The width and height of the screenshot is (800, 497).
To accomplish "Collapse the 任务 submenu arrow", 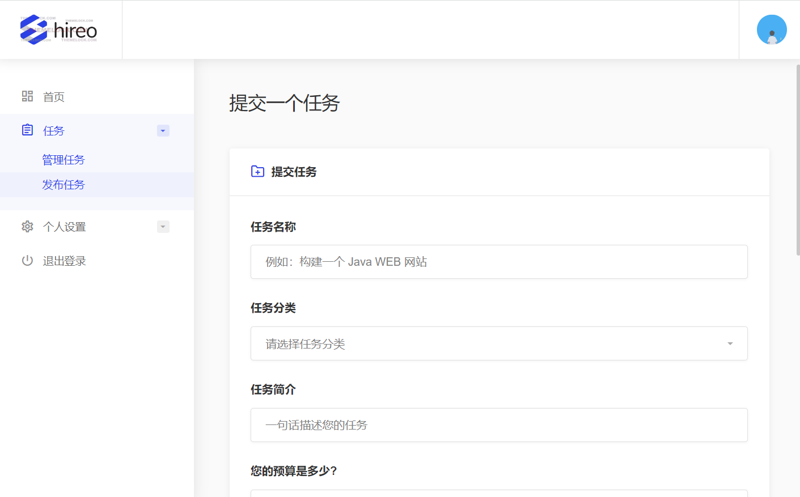I will pos(163,131).
